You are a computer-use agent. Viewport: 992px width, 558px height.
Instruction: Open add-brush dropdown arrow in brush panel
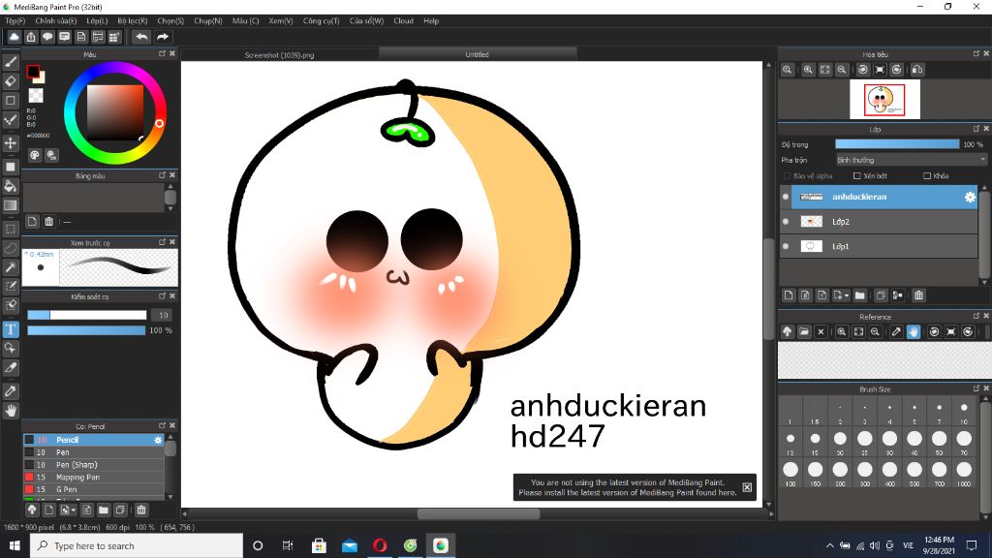(x=74, y=510)
